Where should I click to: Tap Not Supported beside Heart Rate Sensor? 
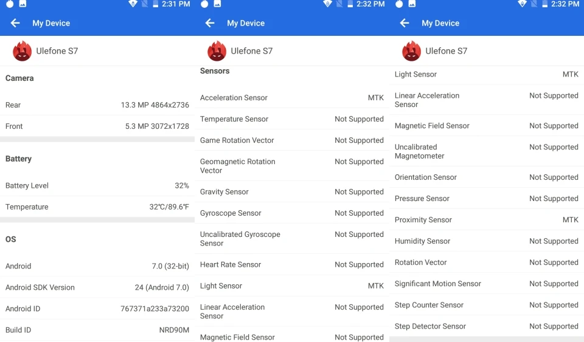tap(359, 265)
